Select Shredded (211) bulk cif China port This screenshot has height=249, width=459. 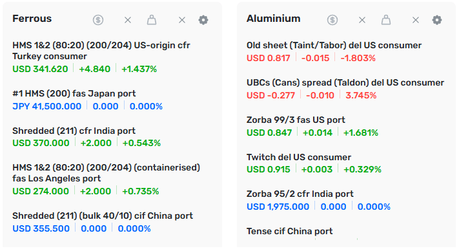(103, 216)
